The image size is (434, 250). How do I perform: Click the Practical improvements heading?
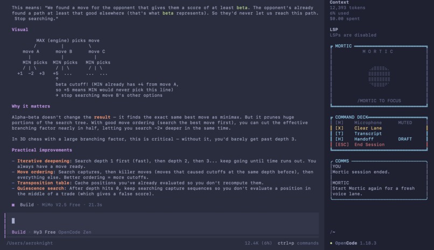tap(42, 150)
